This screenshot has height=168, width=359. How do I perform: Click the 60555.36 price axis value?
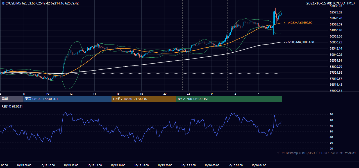point(336,36)
